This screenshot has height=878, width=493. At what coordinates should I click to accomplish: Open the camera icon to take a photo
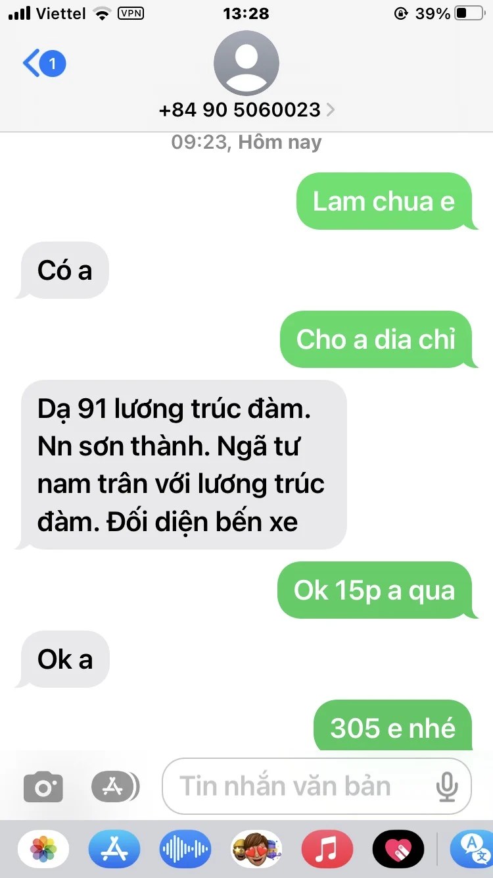click(x=43, y=787)
